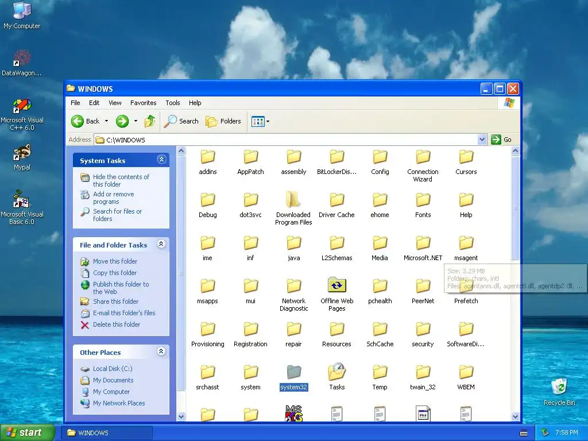Select the java folder icon
Viewport: 588px width, 441px height.
(x=293, y=243)
